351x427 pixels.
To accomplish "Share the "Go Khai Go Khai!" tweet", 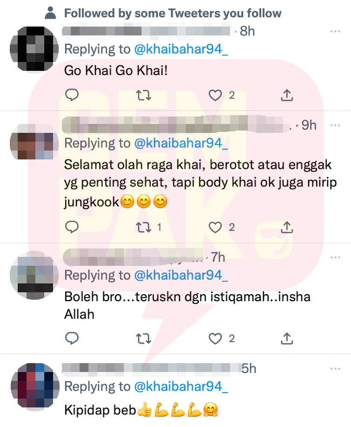I will click(x=287, y=95).
